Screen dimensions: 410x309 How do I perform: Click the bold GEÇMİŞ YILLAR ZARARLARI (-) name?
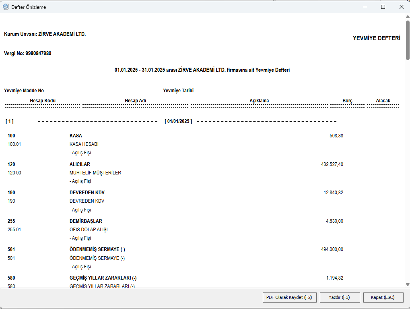coord(103,278)
